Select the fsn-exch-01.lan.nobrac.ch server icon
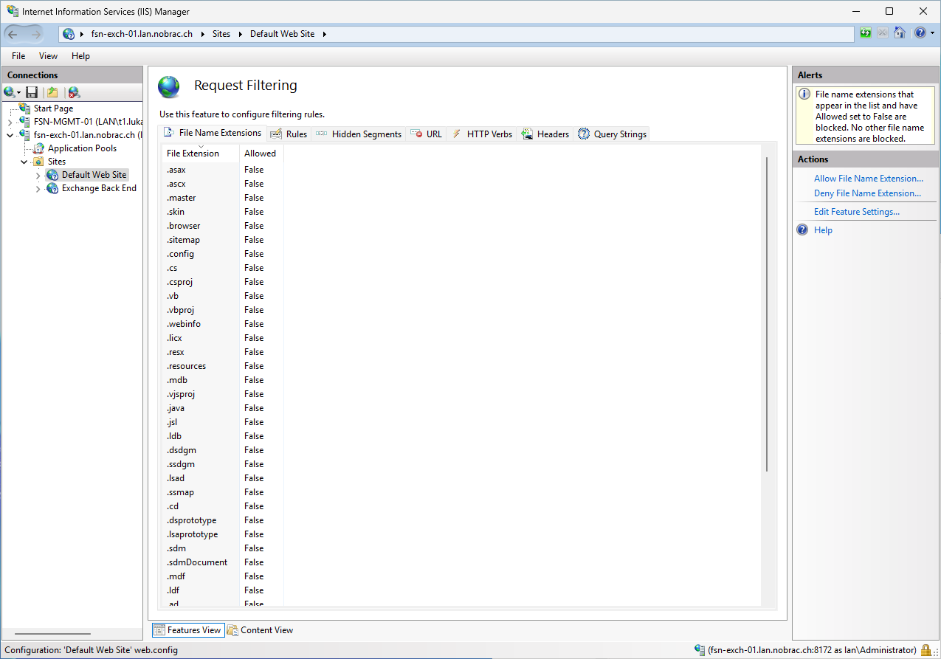Image resolution: width=941 pixels, height=659 pixels. coord(25,135)
